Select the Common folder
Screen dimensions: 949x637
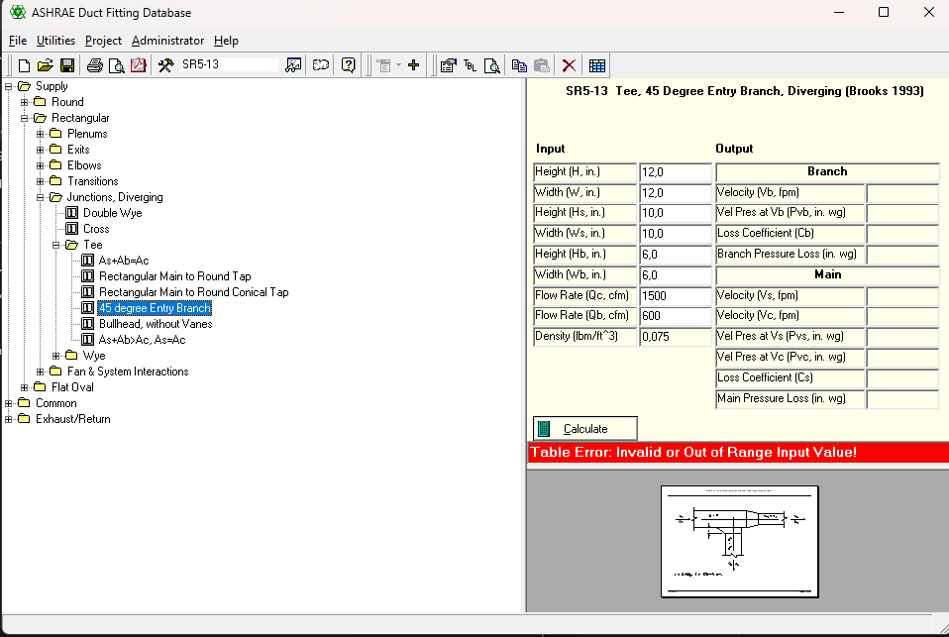pyautogui.click(x=55, y=403)
